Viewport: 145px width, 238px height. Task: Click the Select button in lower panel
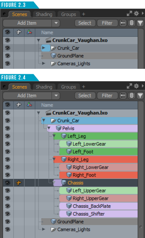[x=85, y=96]
